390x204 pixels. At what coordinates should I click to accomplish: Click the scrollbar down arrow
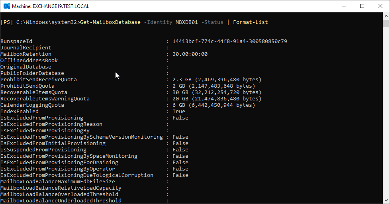[x=386, y=200]
